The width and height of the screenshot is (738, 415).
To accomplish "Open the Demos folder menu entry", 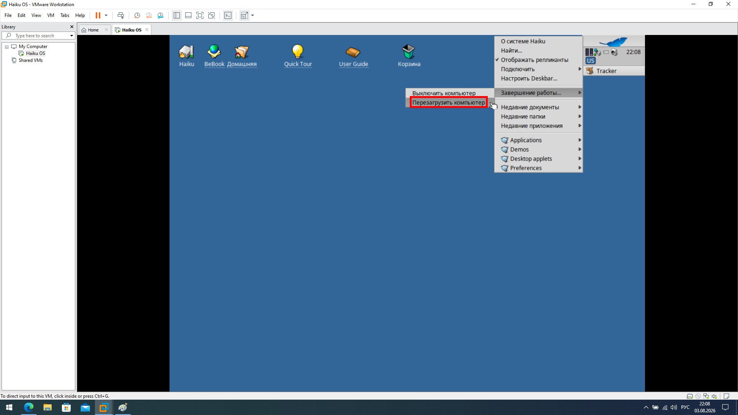I will tap(539, 149).
